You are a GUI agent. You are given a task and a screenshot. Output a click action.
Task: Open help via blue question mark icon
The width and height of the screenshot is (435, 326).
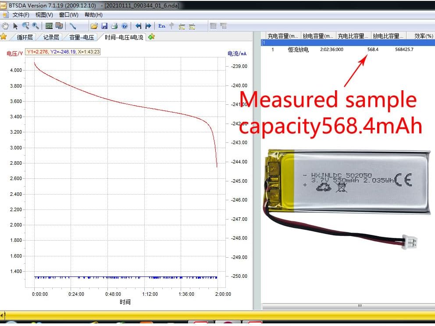(x=124, y=26)
